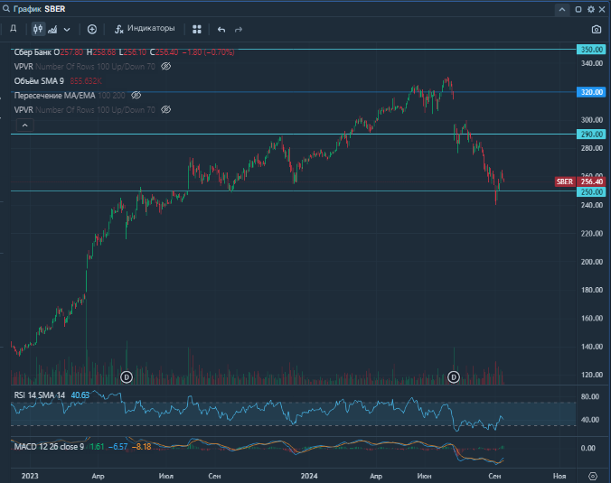Select the Д daily timeframe button
The width and height of the screenshot is (611, 483).
pyautogui.click(x=14, y=29)
